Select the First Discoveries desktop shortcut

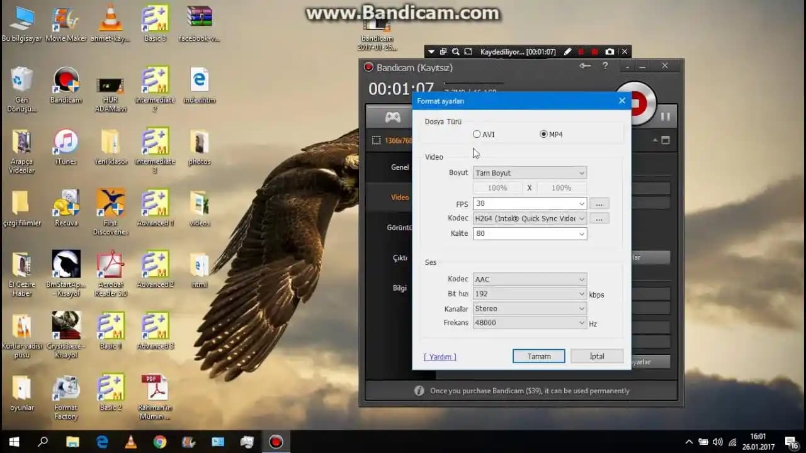[x=110, y=213]
